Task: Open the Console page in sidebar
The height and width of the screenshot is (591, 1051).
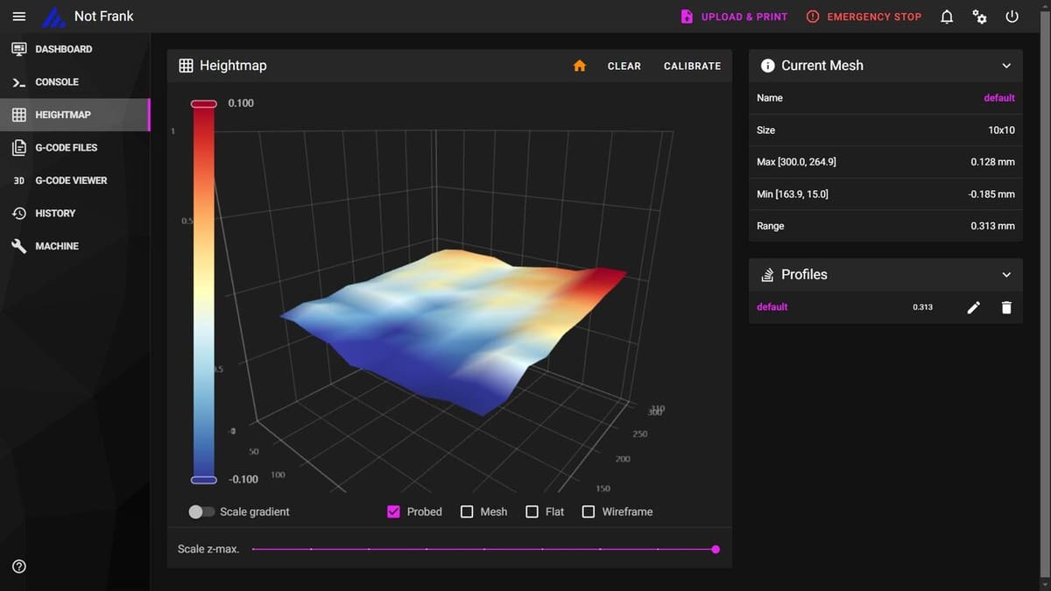Action: point(57,82)
